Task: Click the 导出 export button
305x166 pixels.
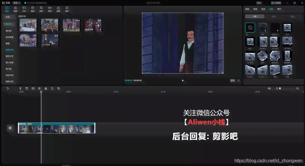Action: pos(259,3)
